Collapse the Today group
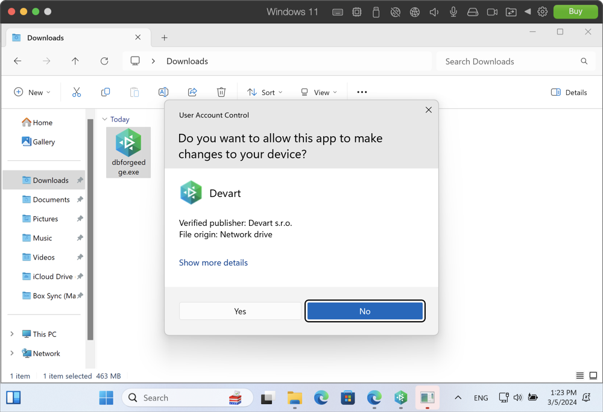The width and height of the screenshot is (603, 412). [104, 119]
